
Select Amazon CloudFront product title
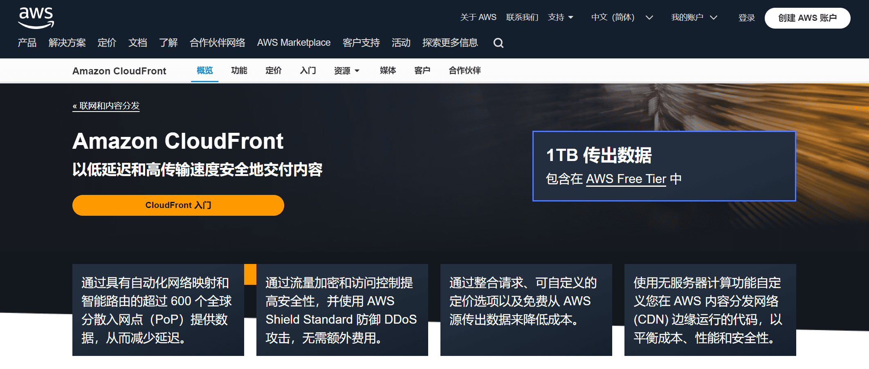pos(119,70)
